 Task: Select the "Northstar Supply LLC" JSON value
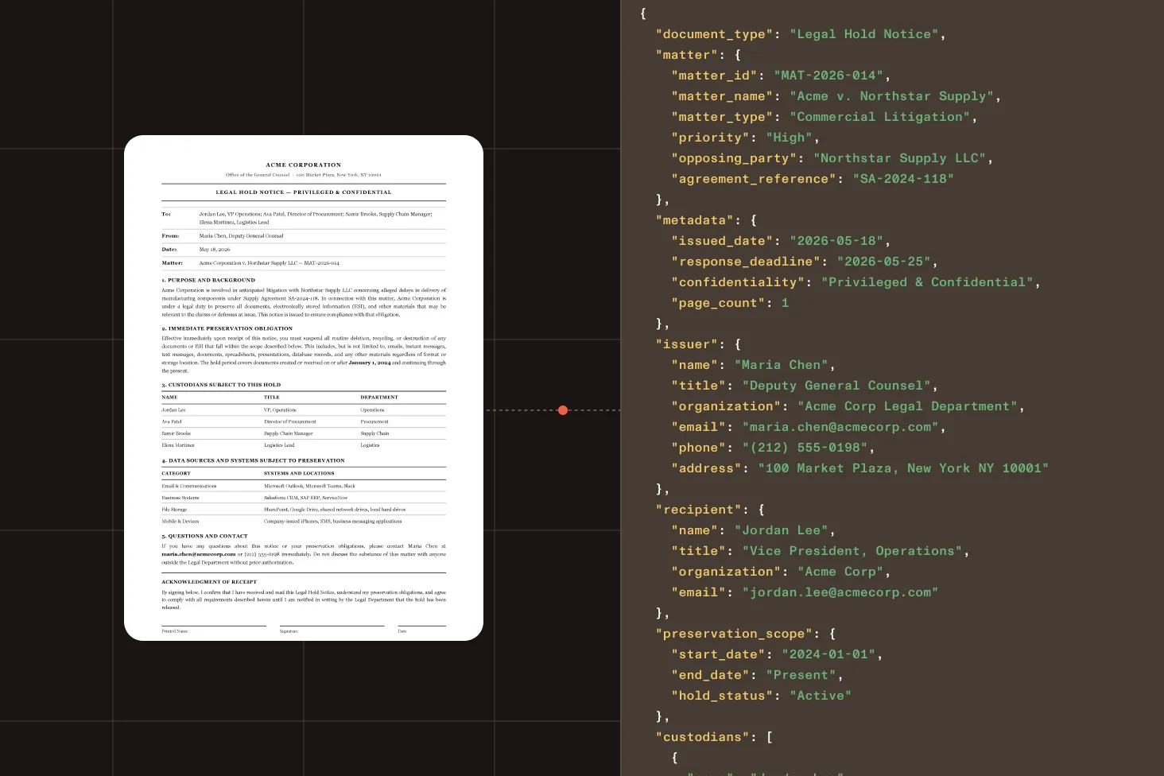click(899, 158)
